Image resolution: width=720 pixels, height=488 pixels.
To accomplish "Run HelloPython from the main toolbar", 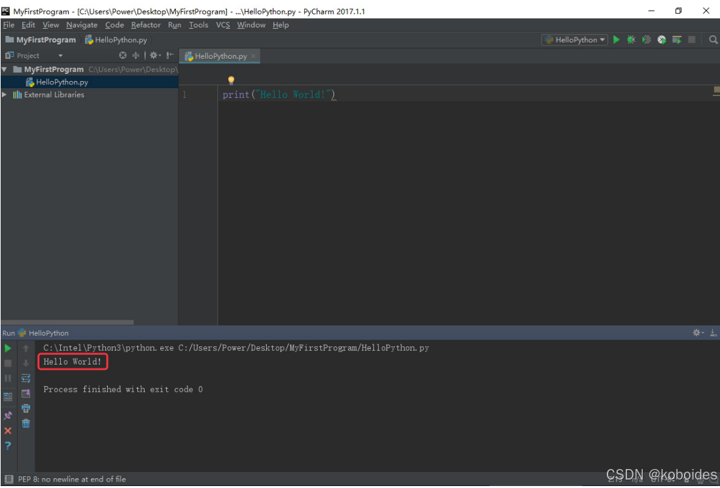I will 616,40.
